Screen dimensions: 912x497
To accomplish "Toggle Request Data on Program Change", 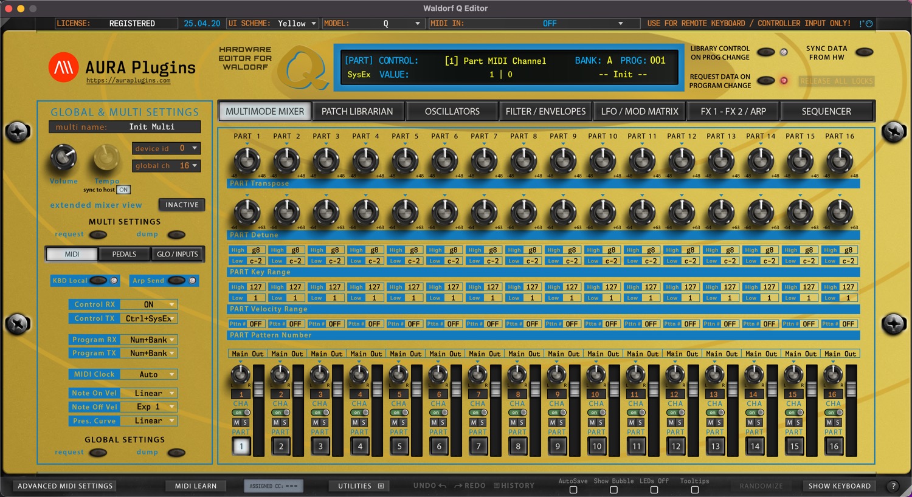I will 765,80.
